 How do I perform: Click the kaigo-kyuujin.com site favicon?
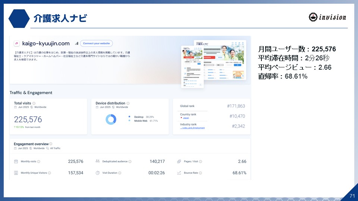[16, 43]
